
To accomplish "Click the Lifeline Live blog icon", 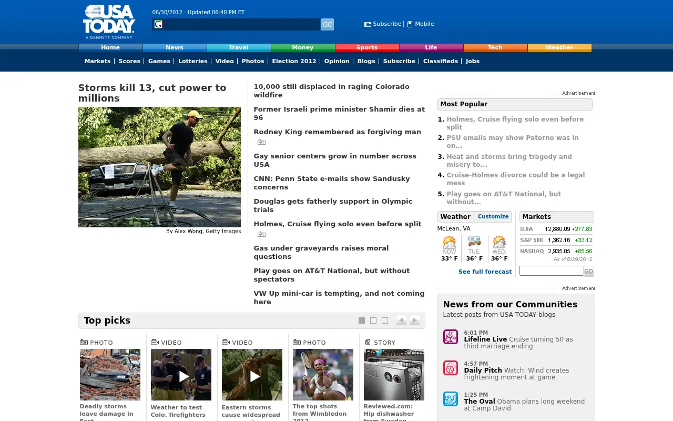I will point(451,337).
